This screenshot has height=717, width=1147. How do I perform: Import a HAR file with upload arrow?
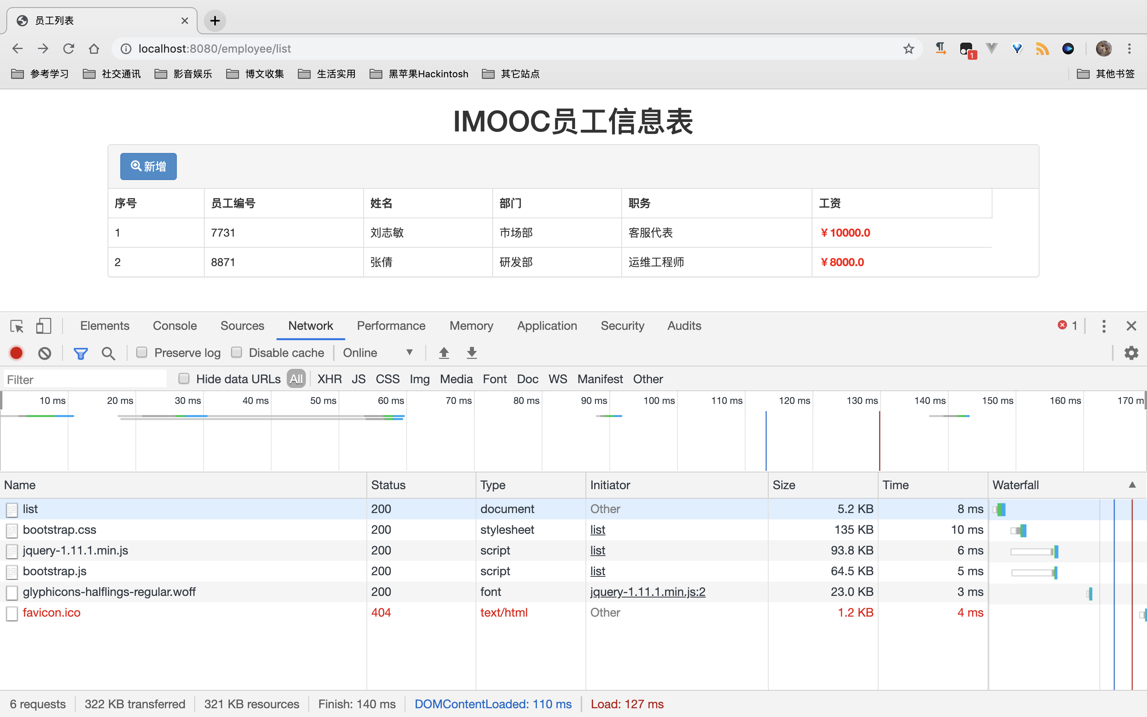444,353
